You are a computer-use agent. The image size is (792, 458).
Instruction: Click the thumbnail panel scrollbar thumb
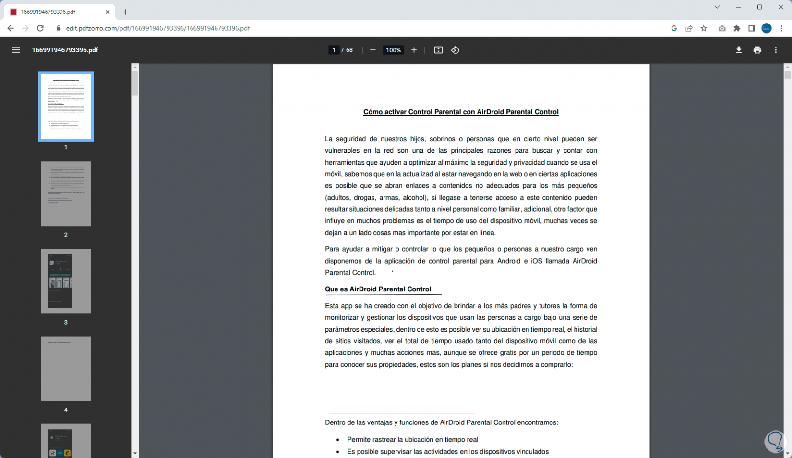point(135,83)
